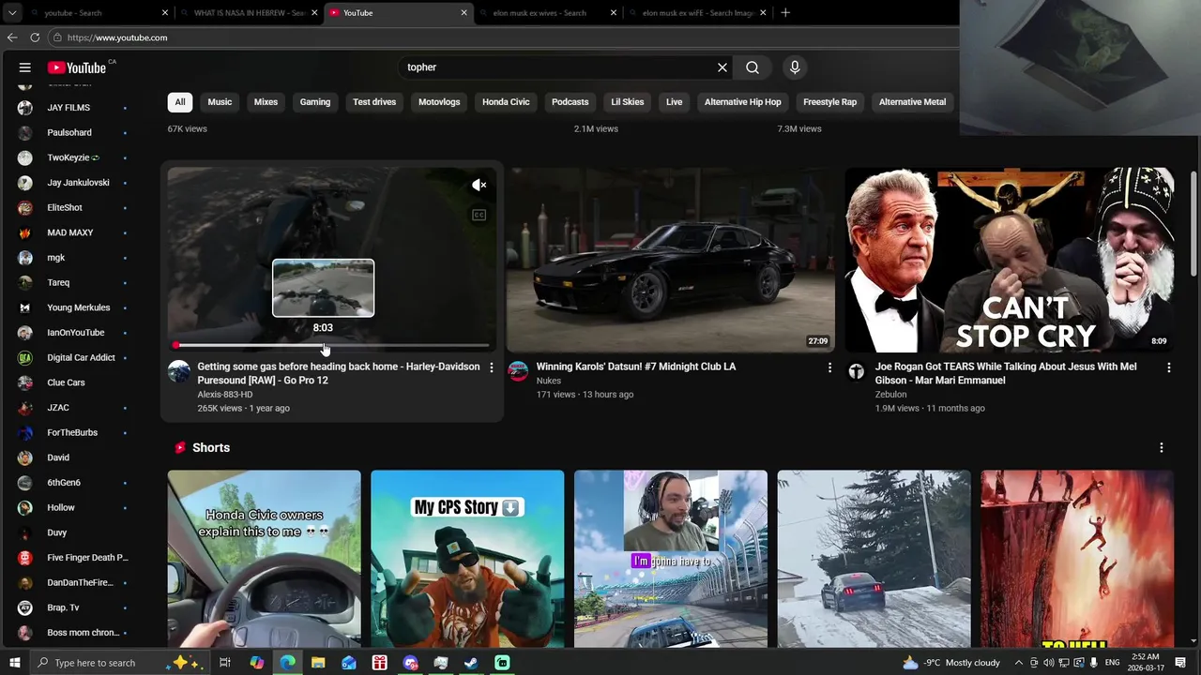Open Honda Civic owners Short
Screen dimensions: 1201x675
[264, 559]
